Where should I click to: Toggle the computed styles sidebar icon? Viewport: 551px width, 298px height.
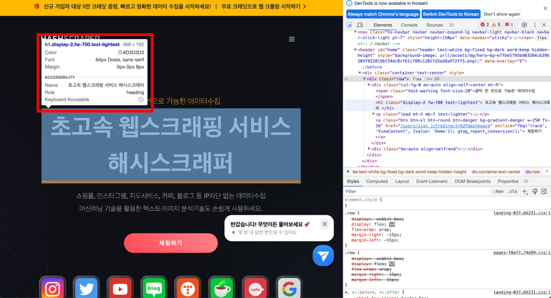(x=544, y=192)
